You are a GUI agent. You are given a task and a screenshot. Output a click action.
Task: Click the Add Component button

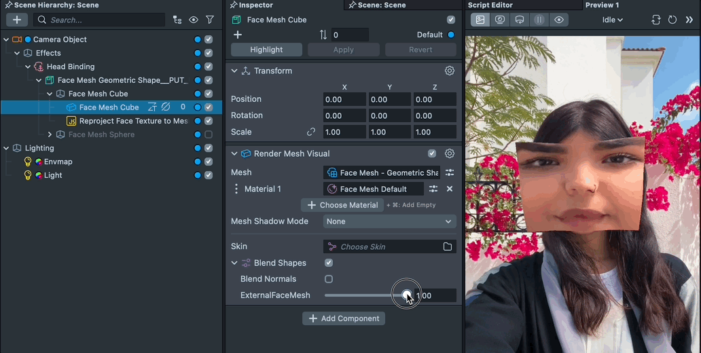(x=344, y=318)
